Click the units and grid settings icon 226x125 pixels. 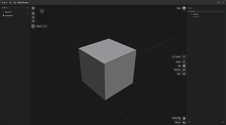pyautogui.click(x=33, y=17)
